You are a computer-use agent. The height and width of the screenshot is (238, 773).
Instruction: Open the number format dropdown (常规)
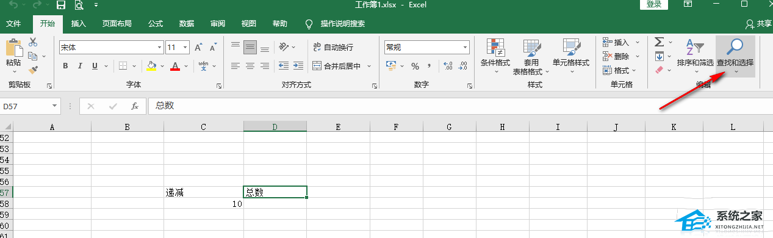click(466, 47)
